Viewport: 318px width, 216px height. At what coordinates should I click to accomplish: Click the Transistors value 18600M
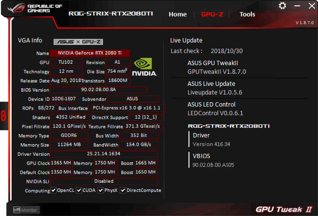[x=118, y=81]
